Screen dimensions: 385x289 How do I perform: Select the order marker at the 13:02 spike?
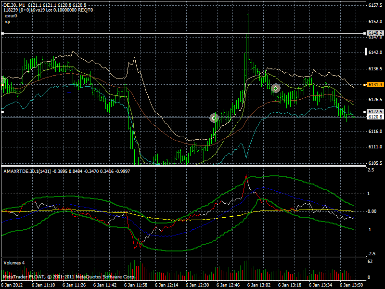275,88
